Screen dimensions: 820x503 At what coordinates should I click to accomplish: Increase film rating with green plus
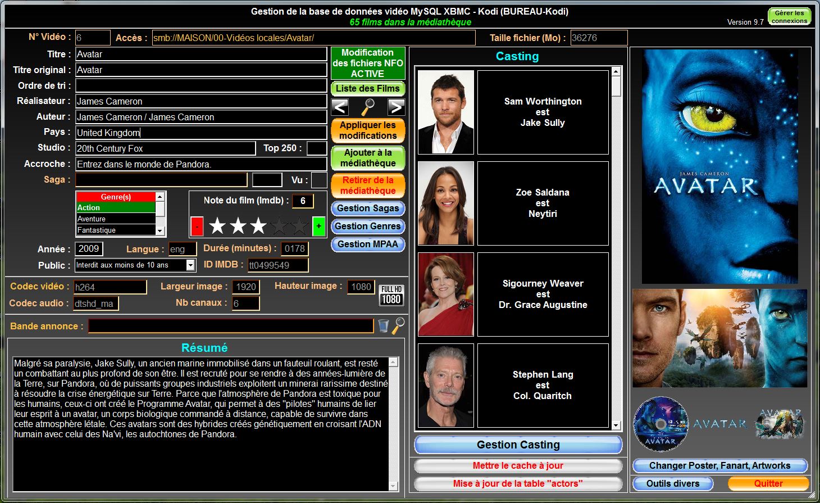point(318,226)
